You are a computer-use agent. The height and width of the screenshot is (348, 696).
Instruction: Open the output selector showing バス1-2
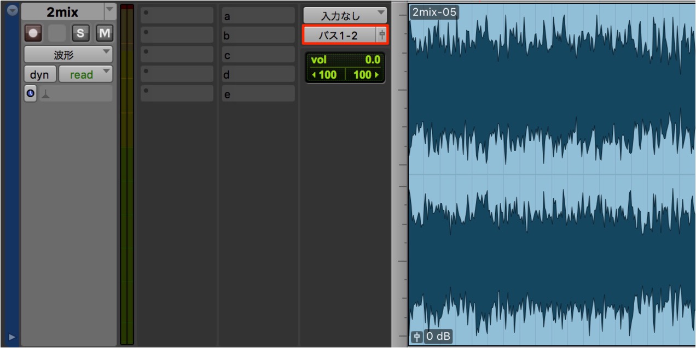pyautogui.click(x=339, y=35)
